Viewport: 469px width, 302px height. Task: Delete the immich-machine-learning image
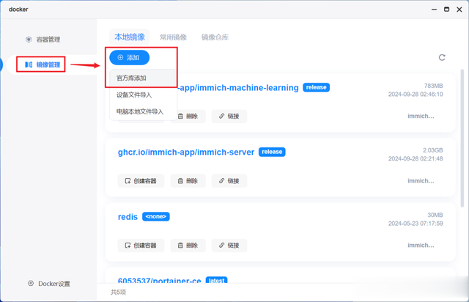click(188, 116)
